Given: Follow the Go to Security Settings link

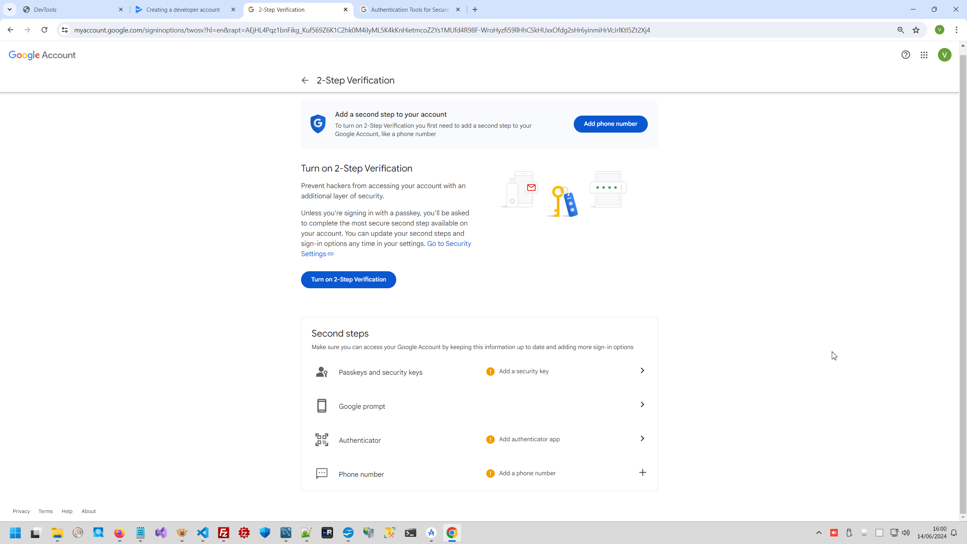Looking at the screenshot, I should (x=449, y=244).
